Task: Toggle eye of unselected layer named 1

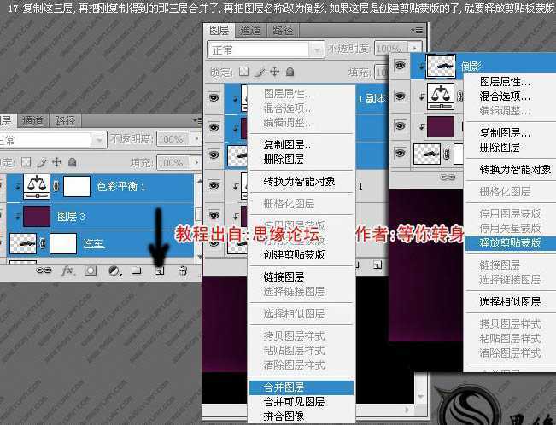Action: point(214,185)
